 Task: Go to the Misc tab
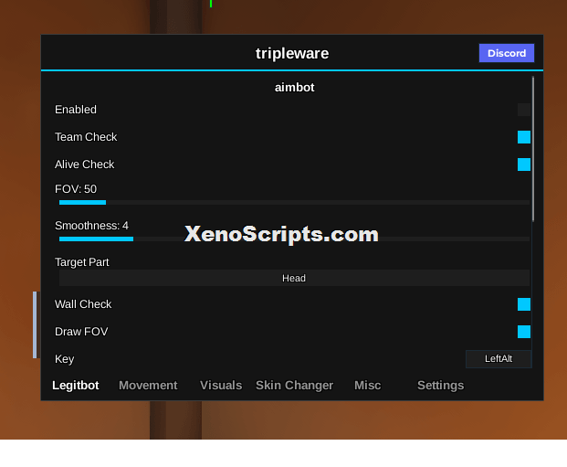click(367, 385)
